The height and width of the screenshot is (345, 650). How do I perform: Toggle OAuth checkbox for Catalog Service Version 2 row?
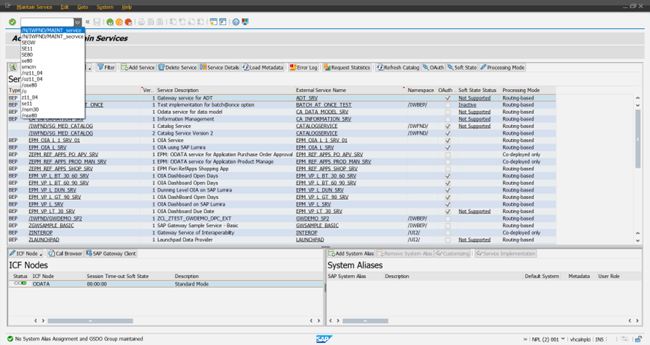(447, 133)
